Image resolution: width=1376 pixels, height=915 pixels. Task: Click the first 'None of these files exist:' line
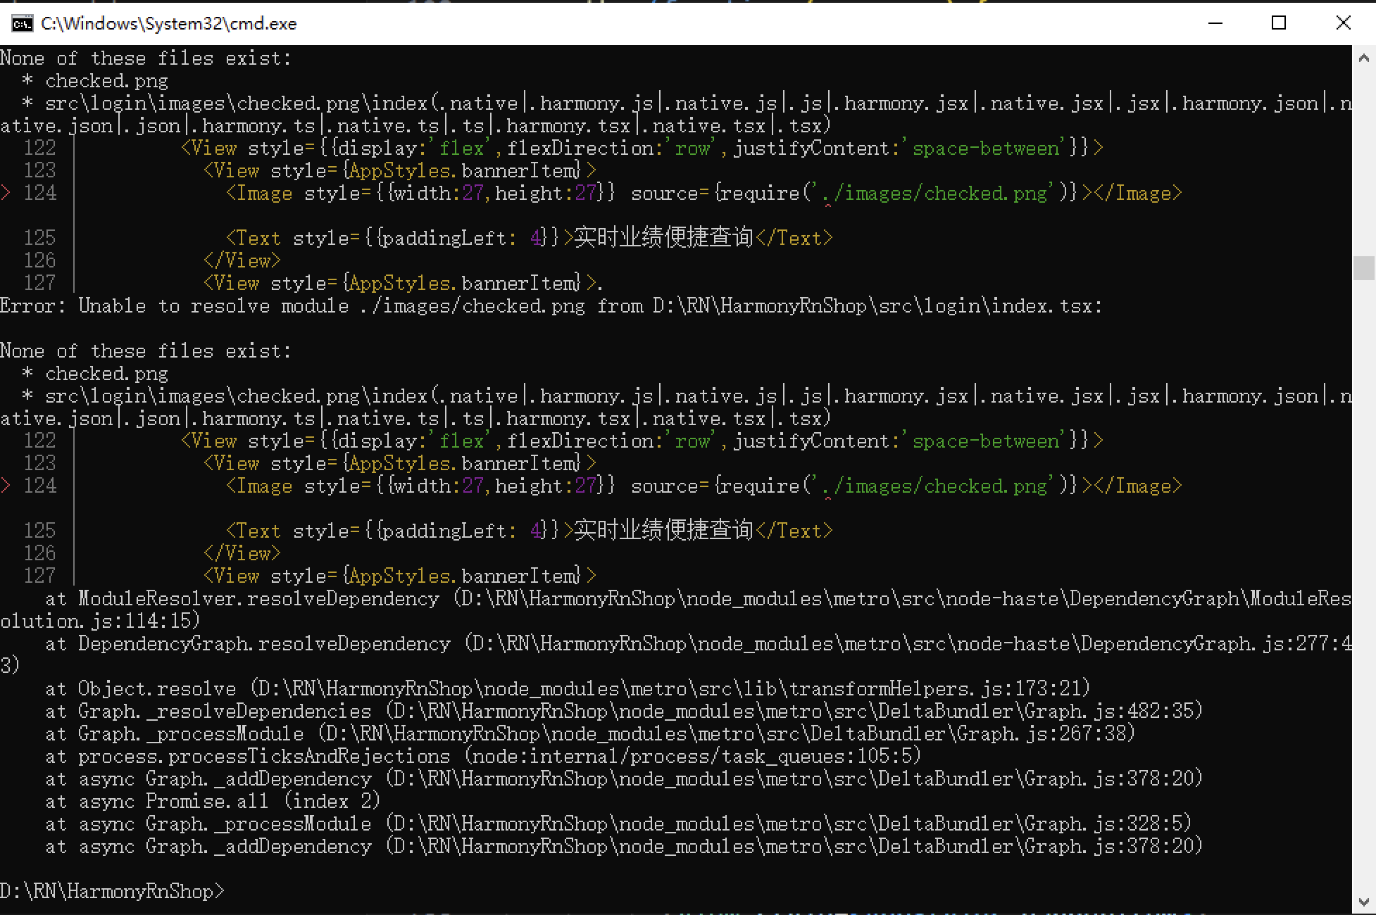click(x=145, y=58)
